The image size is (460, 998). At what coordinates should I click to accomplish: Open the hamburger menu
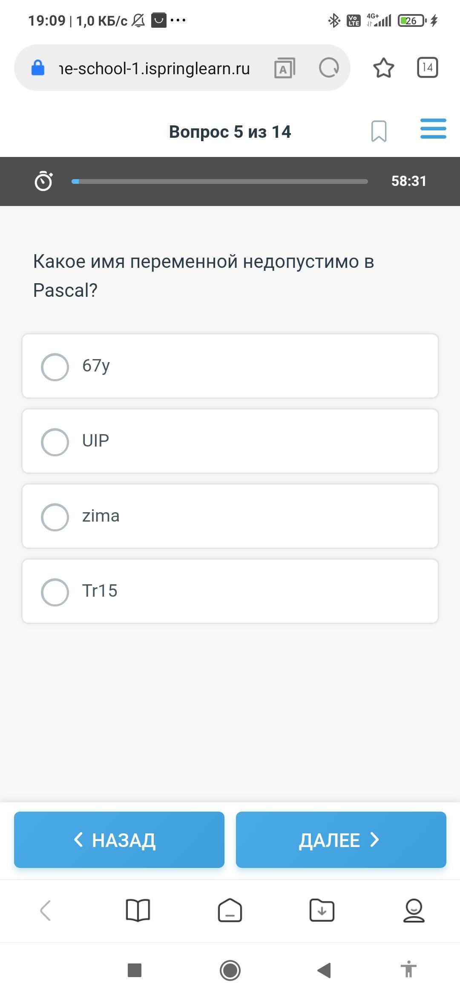point(433,129)
